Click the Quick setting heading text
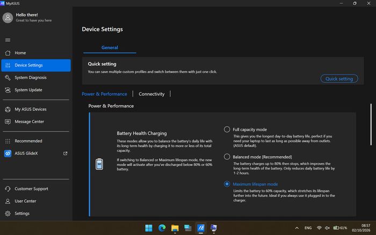Screen dimensions: 376x235 (102, 64)
